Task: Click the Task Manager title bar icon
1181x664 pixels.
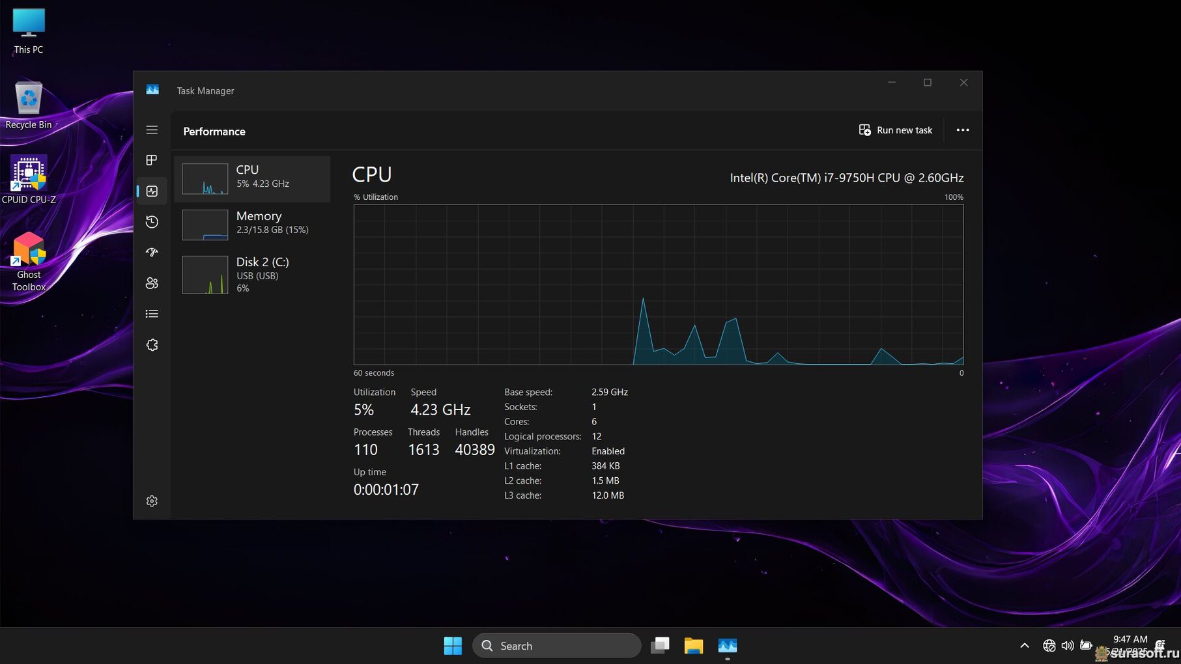Action: click(152, 90)
